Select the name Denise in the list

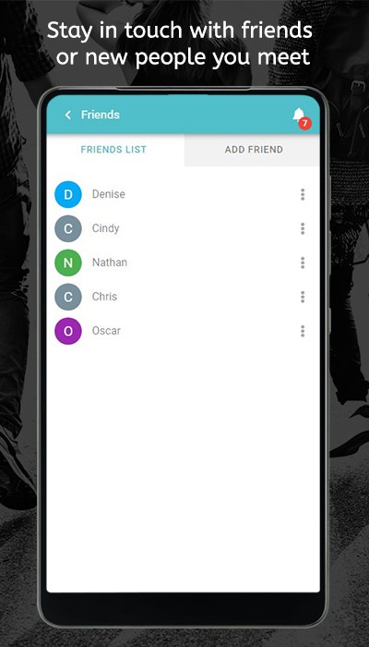(x=108, y=194)
